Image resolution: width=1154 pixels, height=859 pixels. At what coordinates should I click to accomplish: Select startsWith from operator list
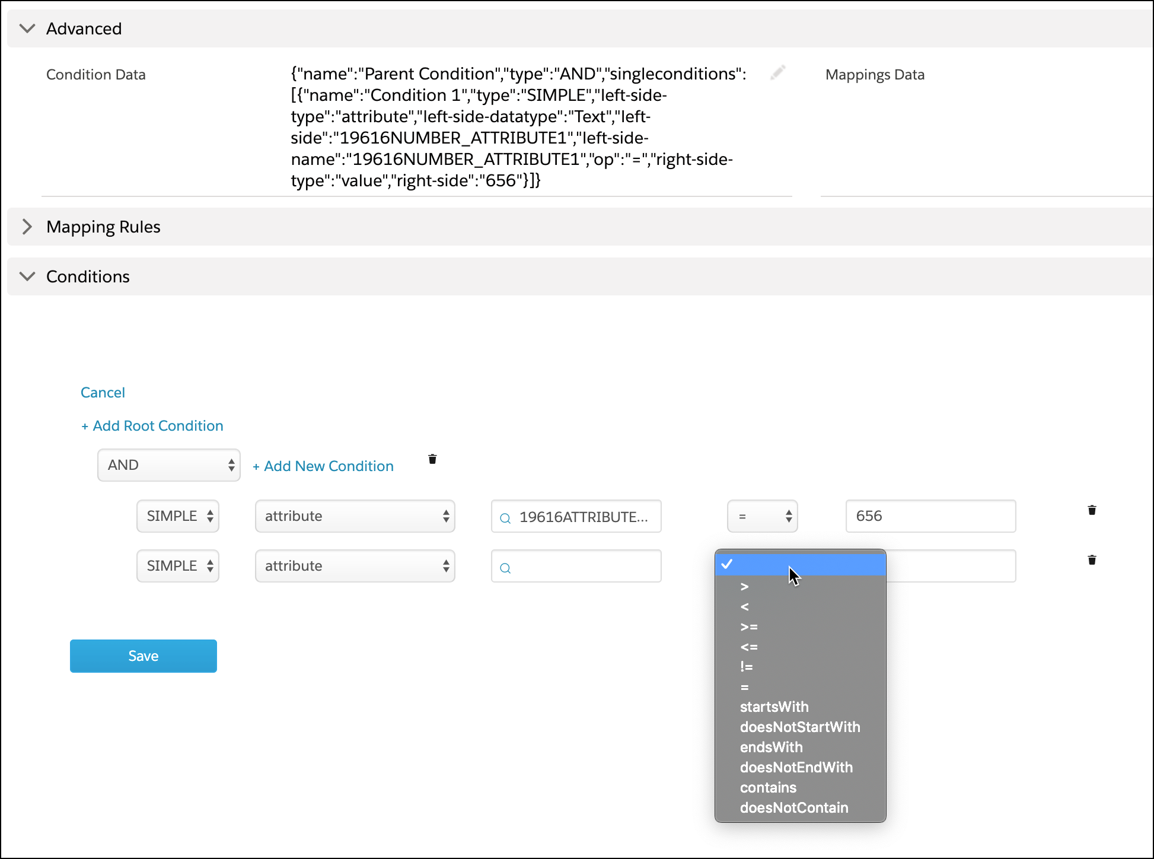(774, 707)
